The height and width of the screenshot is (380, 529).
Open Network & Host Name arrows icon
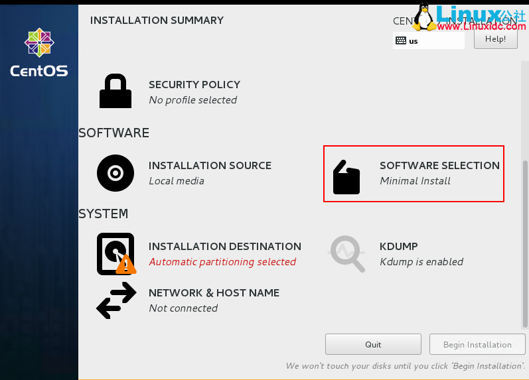pos(115,300)
